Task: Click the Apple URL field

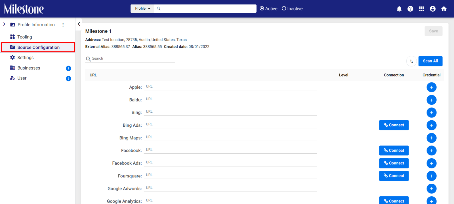Action: coord(230,86)
